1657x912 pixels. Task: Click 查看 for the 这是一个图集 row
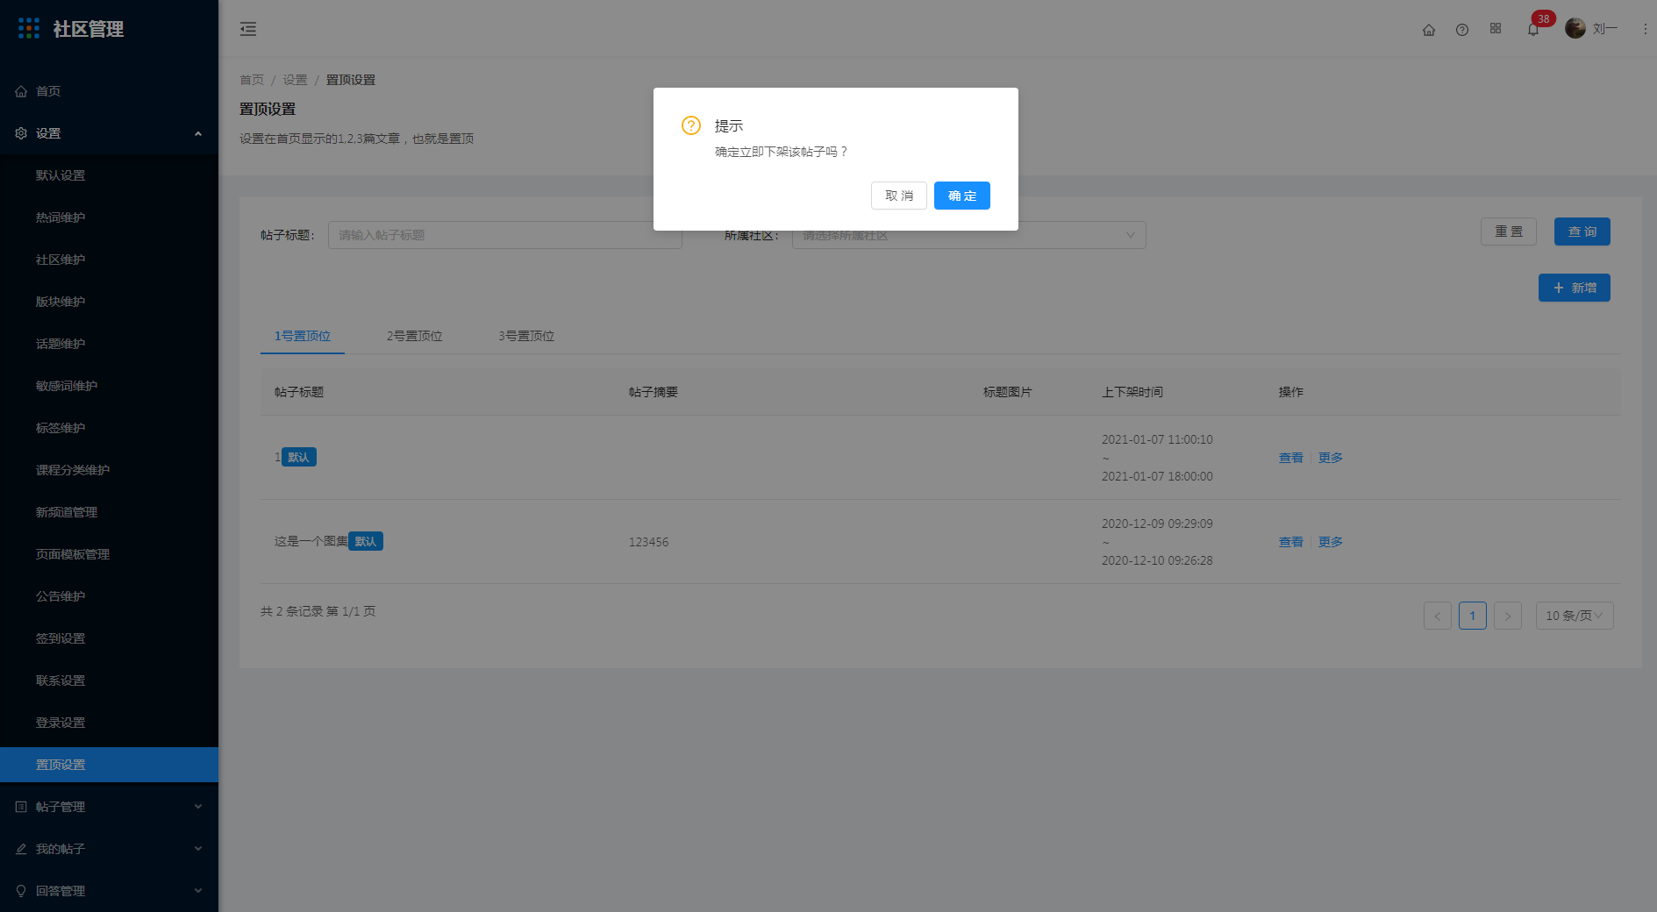1290,542
